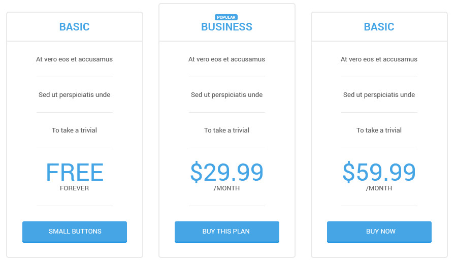456x264 pixels.
Task: Click the $59.99 price
Action: click(379, 173)
